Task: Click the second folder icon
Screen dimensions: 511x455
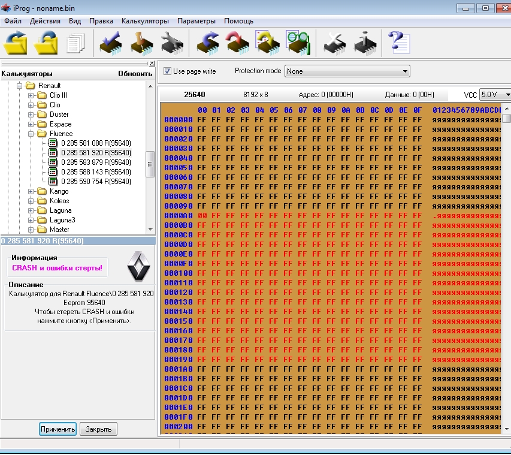Action: coord(46,43)
